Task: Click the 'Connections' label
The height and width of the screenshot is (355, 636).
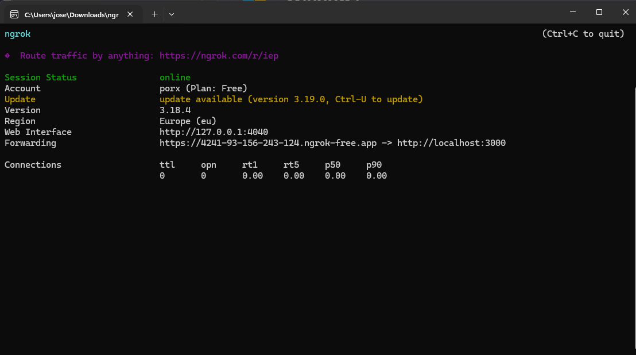Action: (x=33, y=165)
